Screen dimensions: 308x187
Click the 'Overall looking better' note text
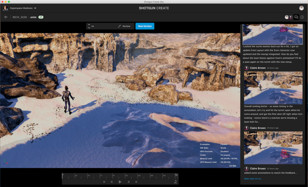pos(273,114)
